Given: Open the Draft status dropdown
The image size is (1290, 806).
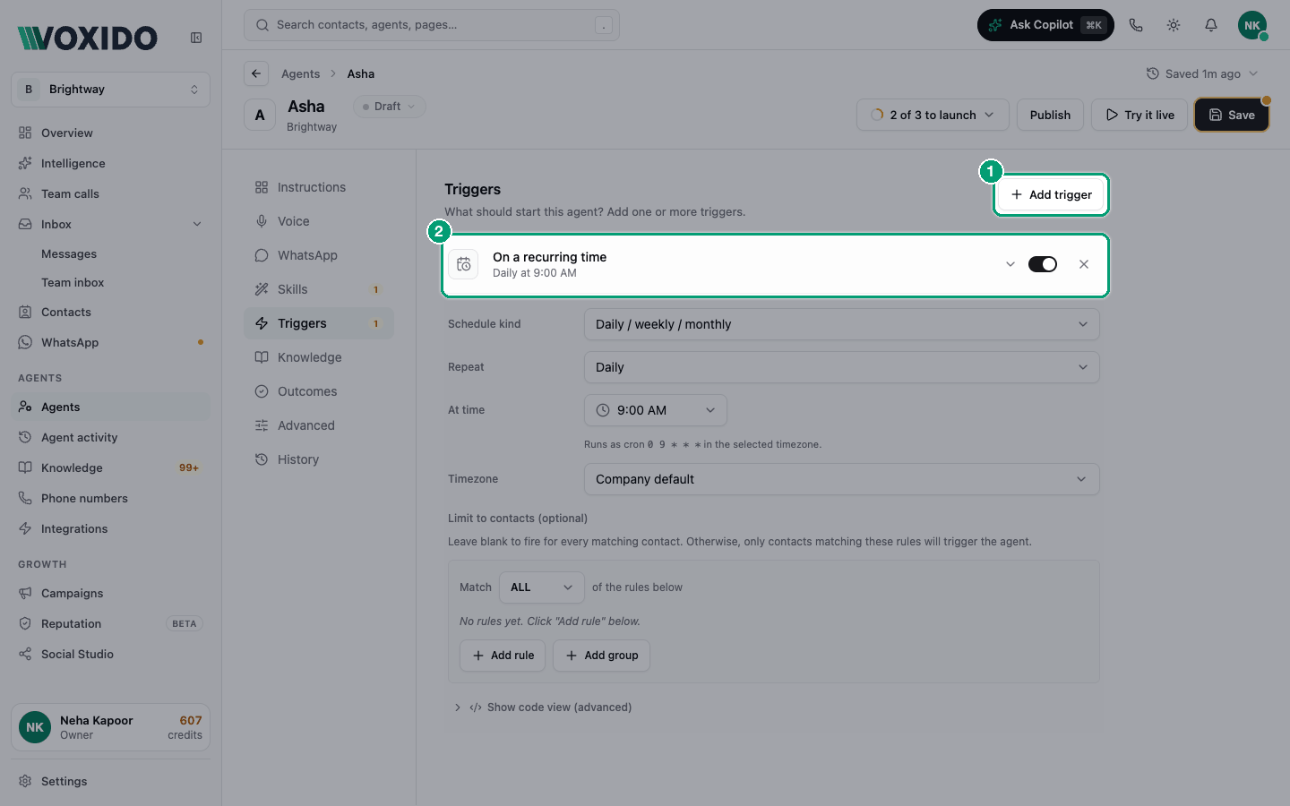Looking at the screenshot, I should (390, 107).
